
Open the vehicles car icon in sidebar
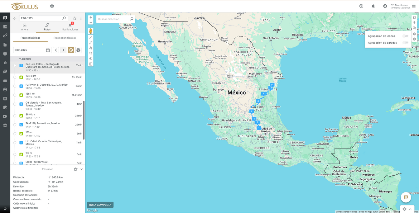click(x=5, y=80)
